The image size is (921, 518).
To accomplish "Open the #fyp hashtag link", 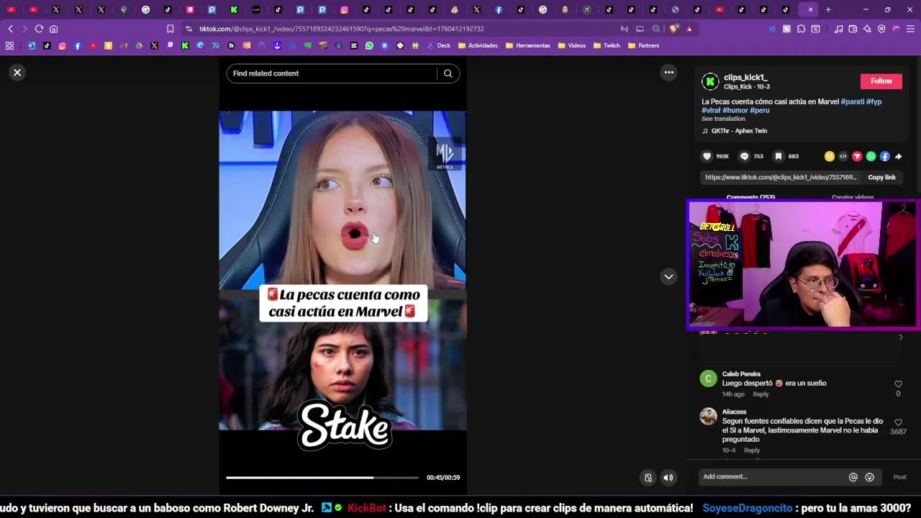I will tap(874, 101).
